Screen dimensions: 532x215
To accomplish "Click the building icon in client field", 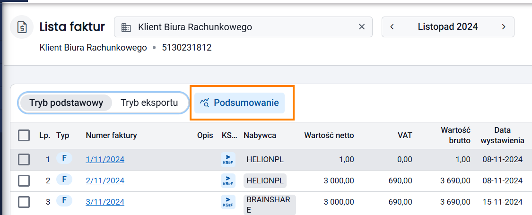I will [x=126, y=27].
